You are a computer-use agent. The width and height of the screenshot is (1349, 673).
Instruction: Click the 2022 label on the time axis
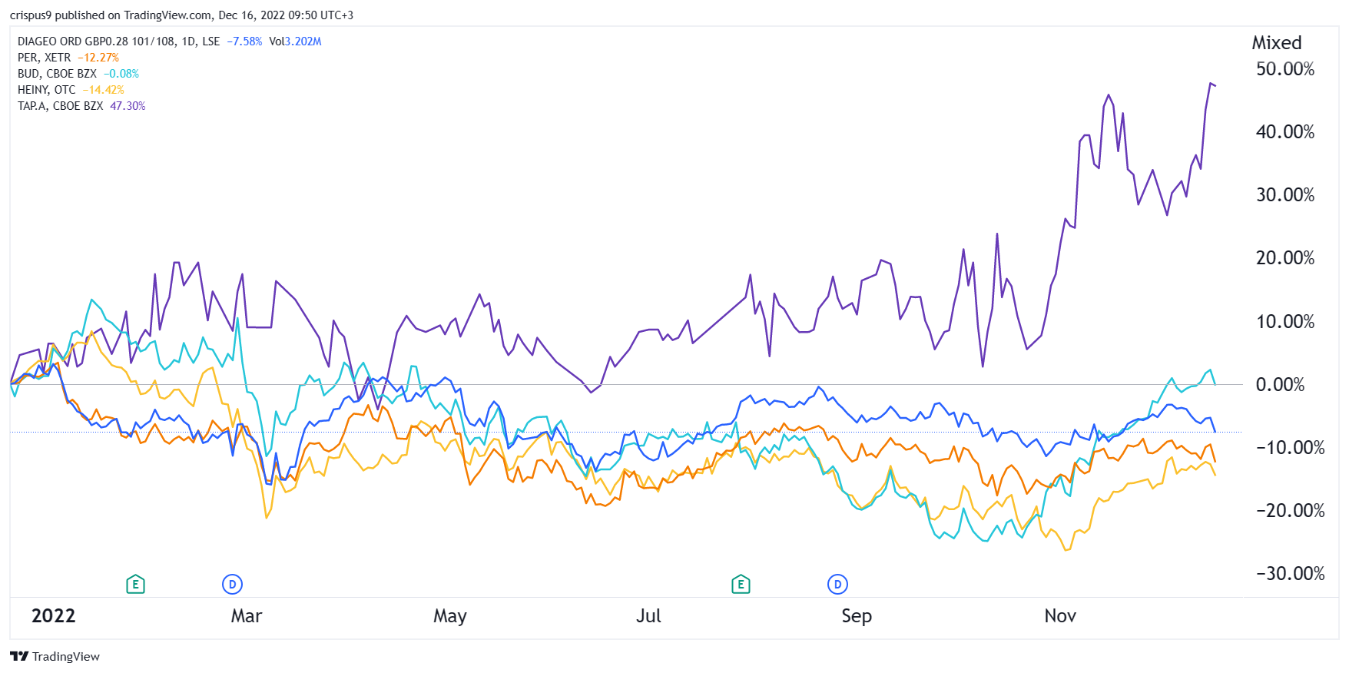coord(53,616)
